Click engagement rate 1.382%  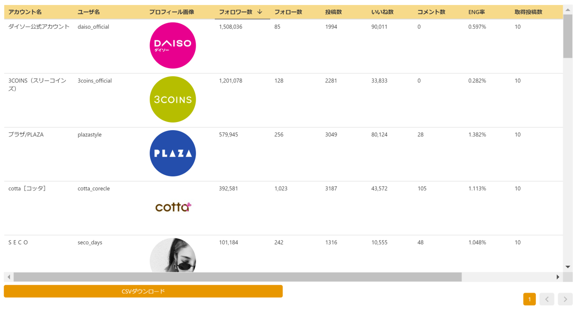(x=477, y=134)
